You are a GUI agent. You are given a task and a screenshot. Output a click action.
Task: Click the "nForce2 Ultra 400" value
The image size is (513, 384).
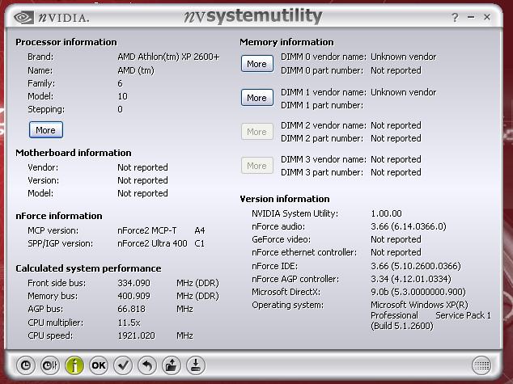click(x=152, y=244)
